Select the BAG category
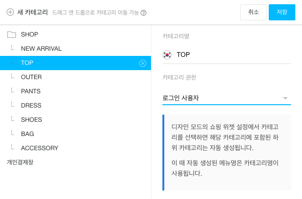The width and height of the screenshot is (302, 199). (75, 134)
